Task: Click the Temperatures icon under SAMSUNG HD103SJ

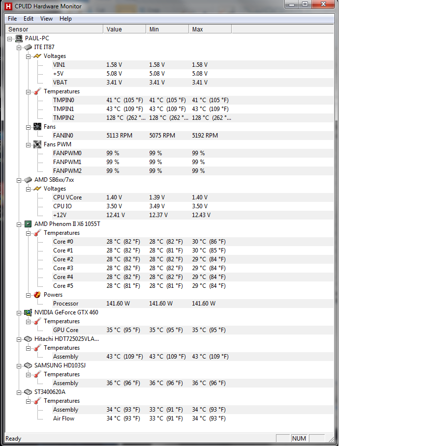Action: coord(37,374)
